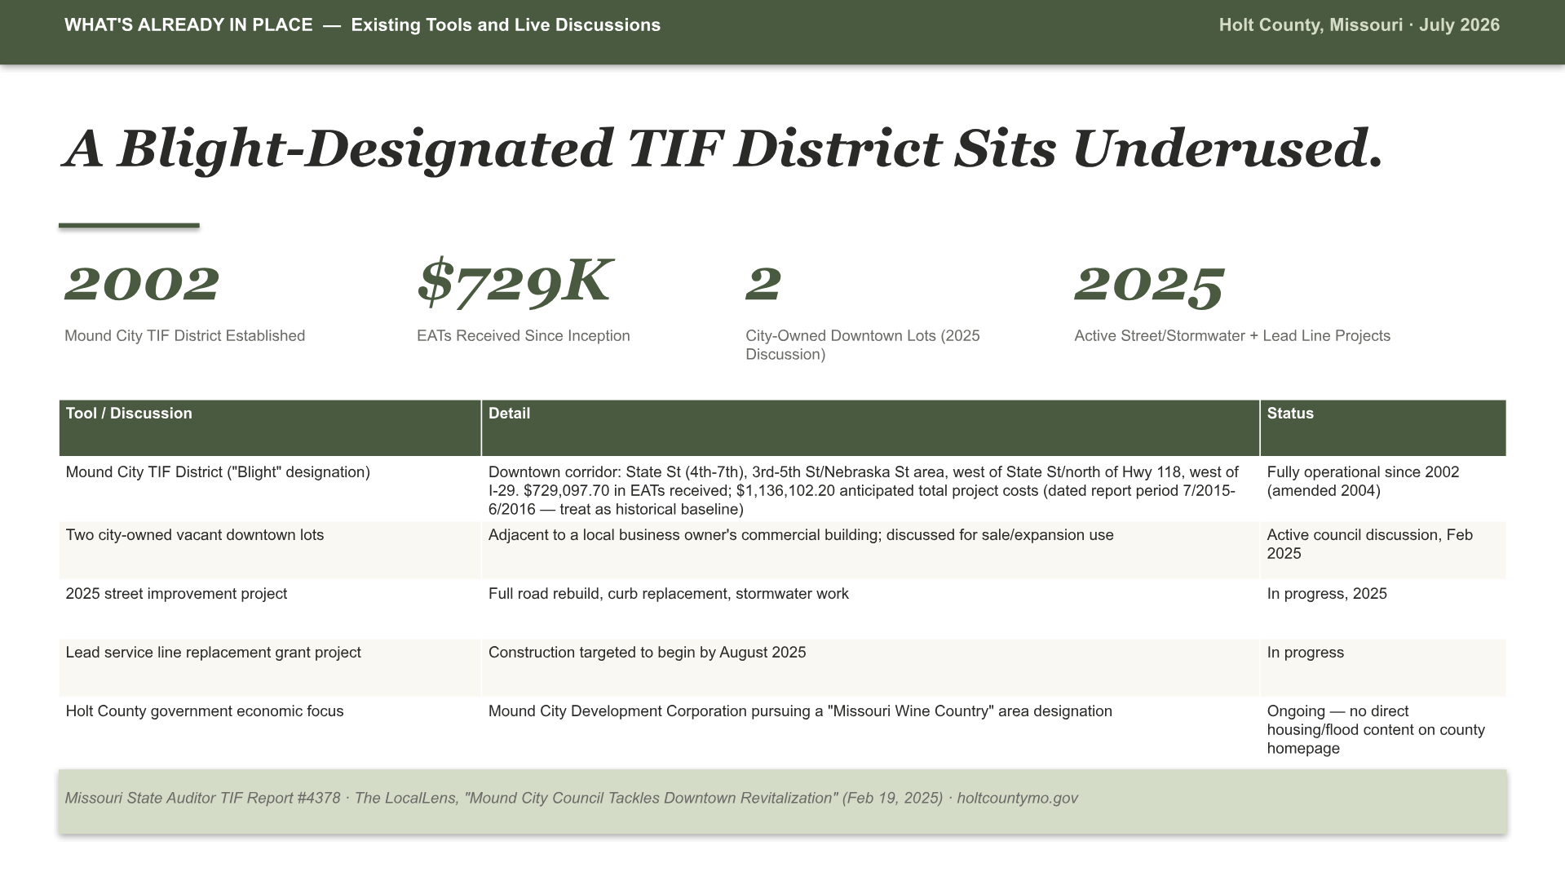1565x881 pixels.
Task: Click cell "Mound City TIF District ("Blight" designation)"
Action: [x=270, y=489]
